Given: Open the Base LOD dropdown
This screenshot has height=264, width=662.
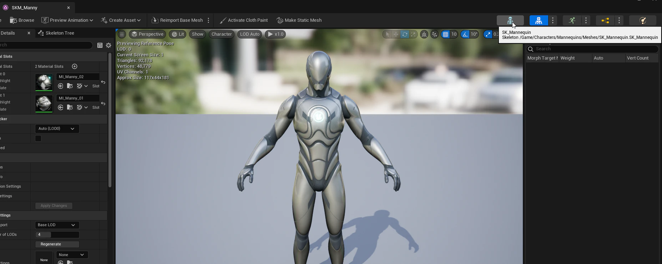Looking at the screenshot, I should pos(57,225).
